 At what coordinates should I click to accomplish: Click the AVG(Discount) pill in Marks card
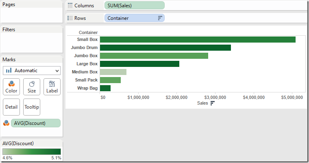(36, 123)
